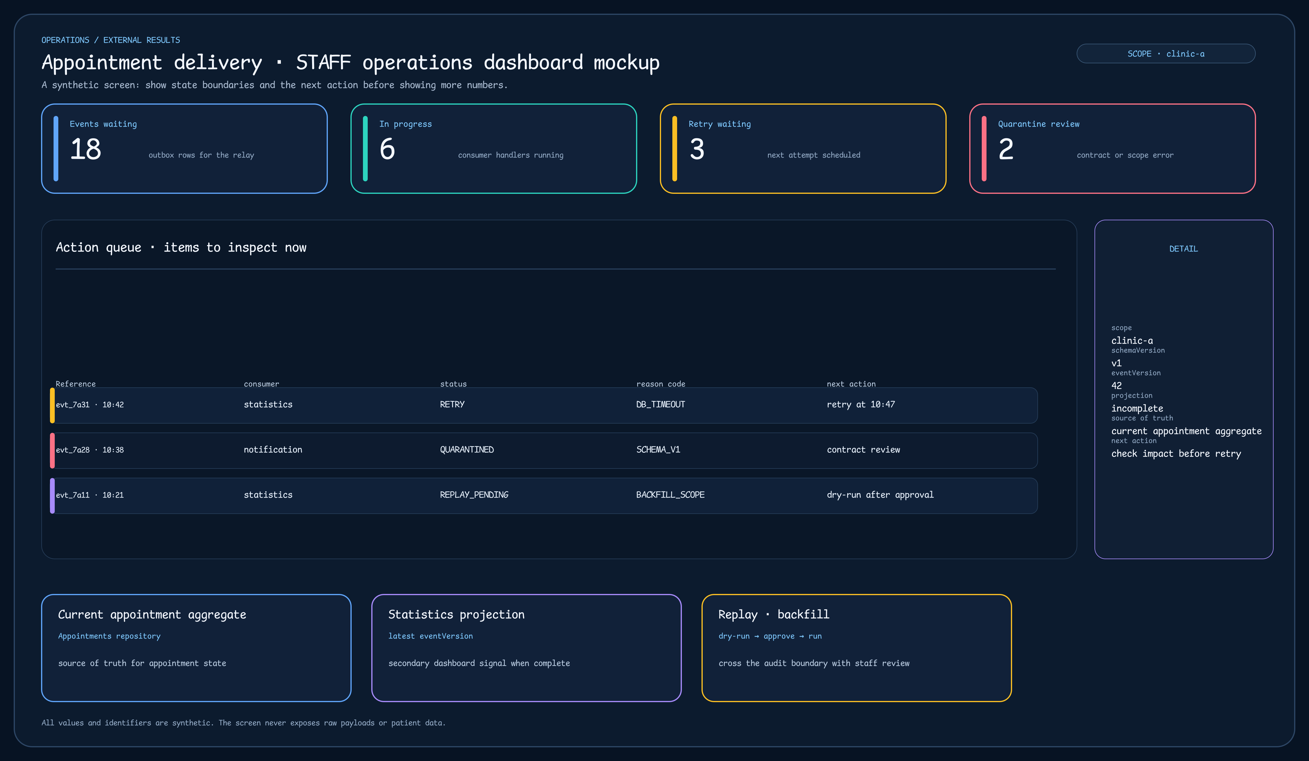Select the In progress card
Screen dimensions: 1309x761
pos(494,148)
